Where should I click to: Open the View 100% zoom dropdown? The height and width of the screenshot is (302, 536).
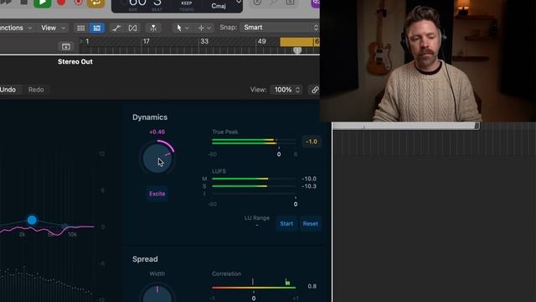click(x=286, y=90)
